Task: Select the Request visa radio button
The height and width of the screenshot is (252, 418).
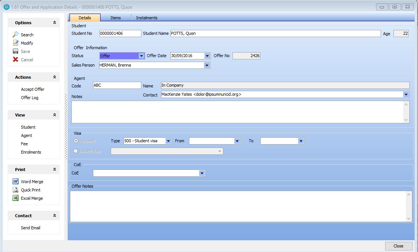Action: [x=76, y=141]
